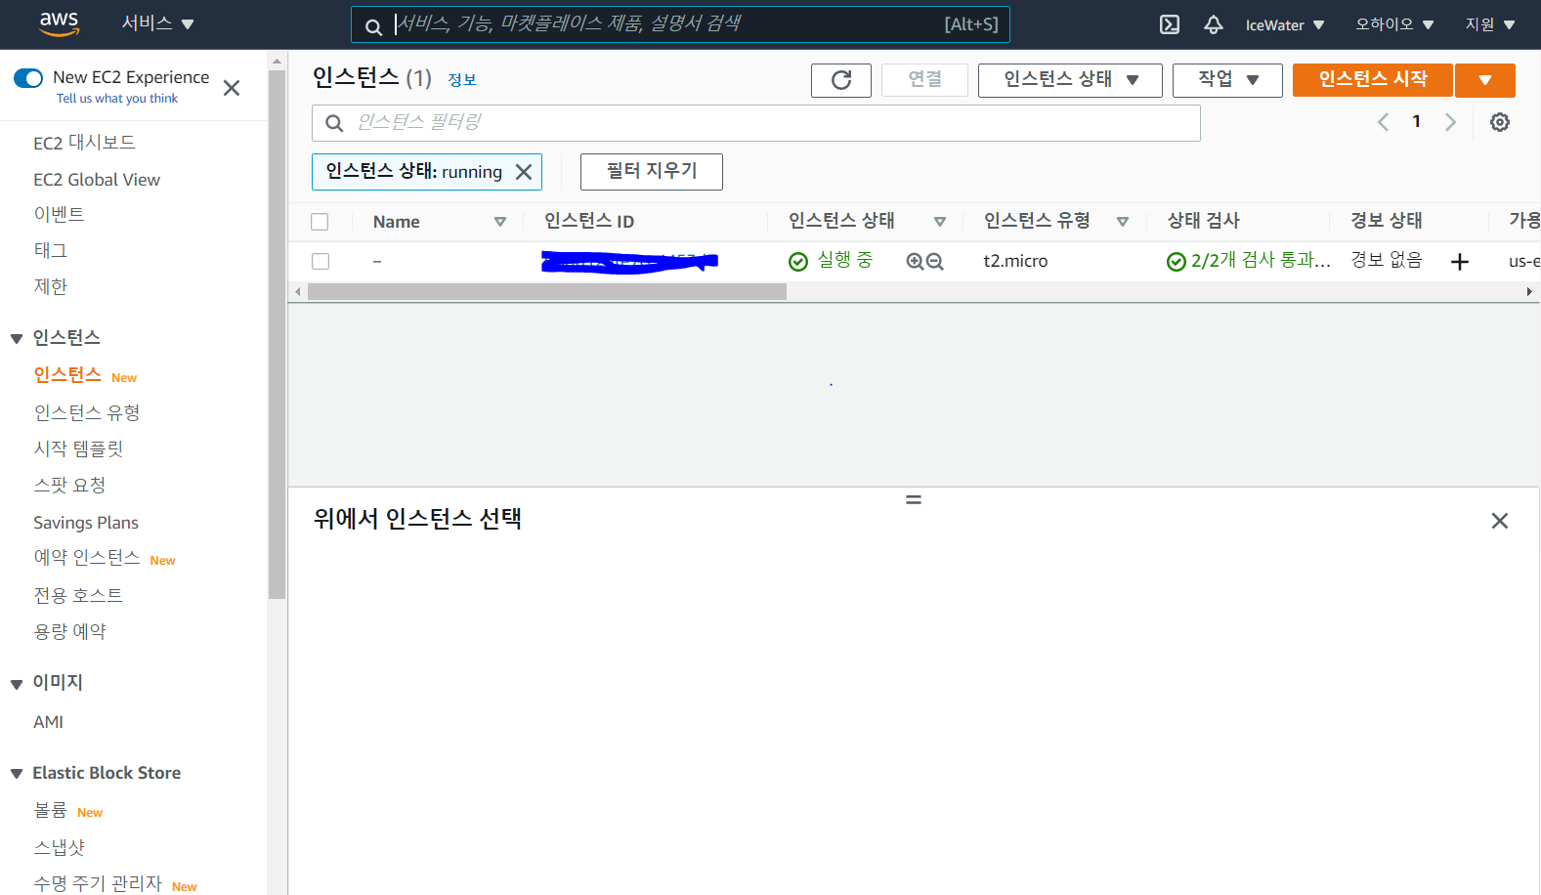Open 태그 in sidebar
Screen dimensions: 1541x895
click(x=50, y=250)
